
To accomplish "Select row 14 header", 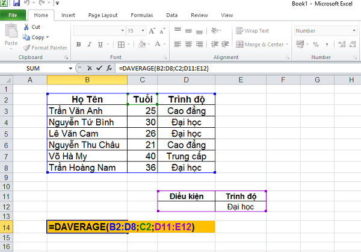I will [x=7, y=228].
